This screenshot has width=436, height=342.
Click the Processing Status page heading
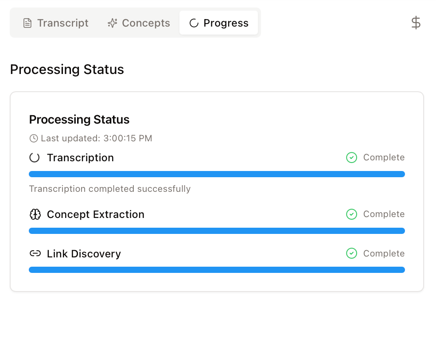pos(67,70)
